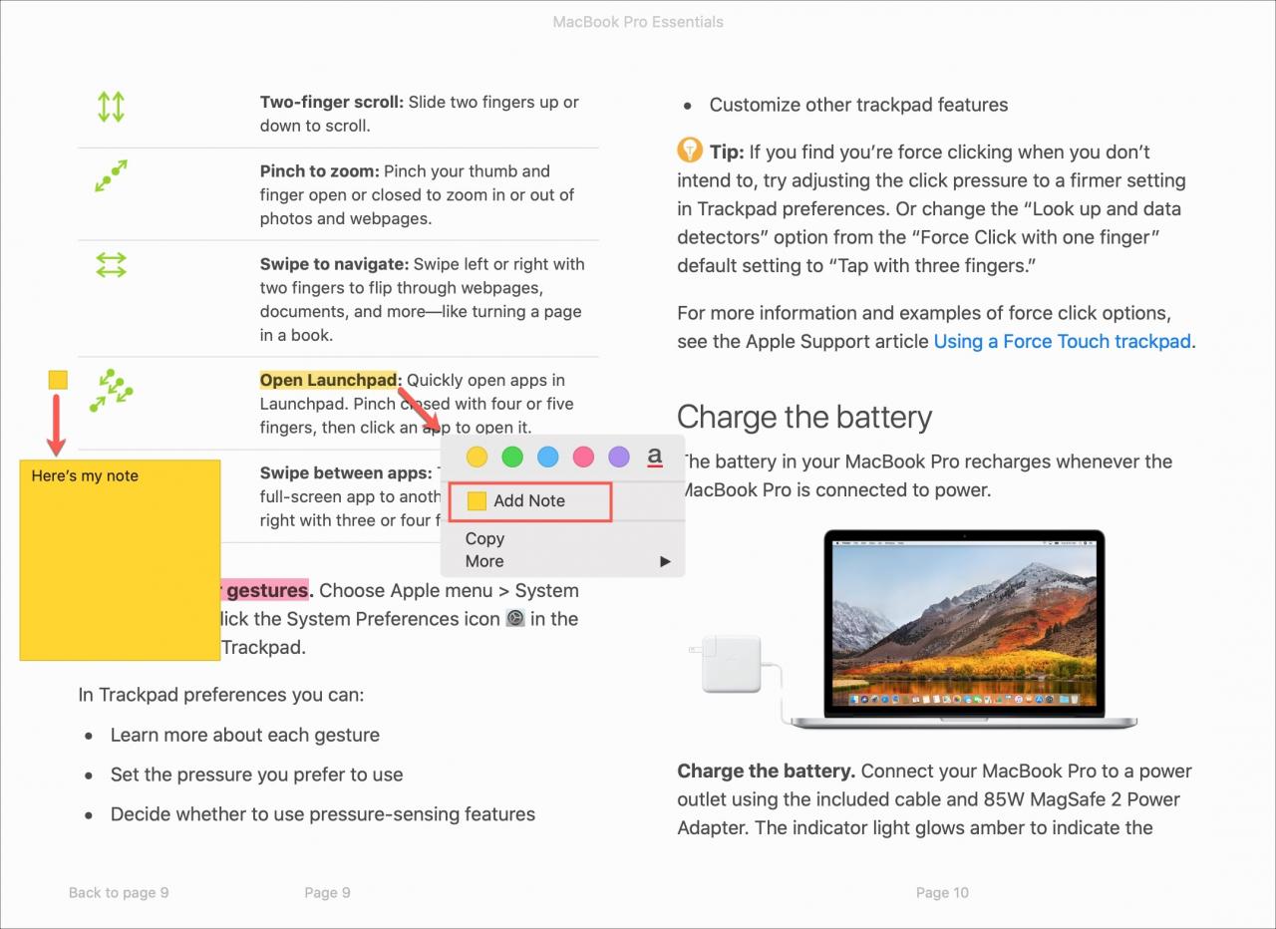
Task: Select the green highlight color
Action: (x=512, y=457)
